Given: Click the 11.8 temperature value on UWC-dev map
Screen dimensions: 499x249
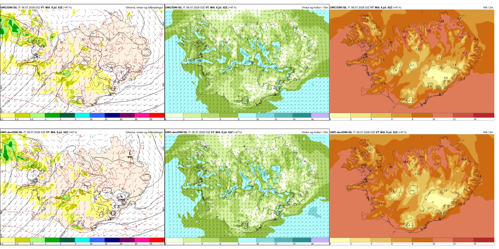Looking at the screenshot, I should pos(479,176).
